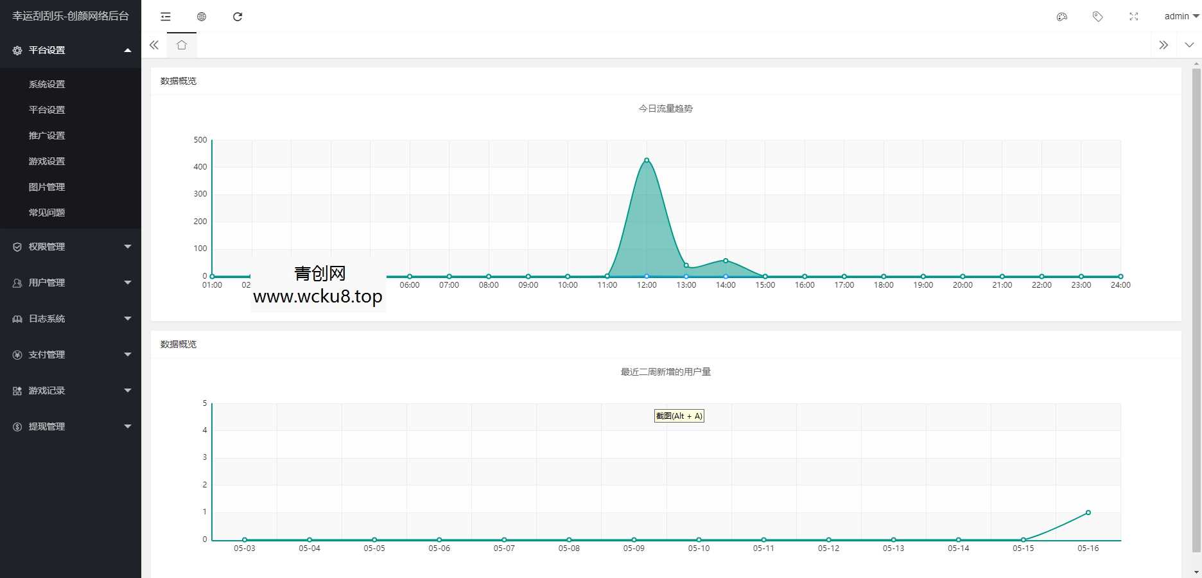Collapse the sidebar with the menu-fold icon
The width and height of the screenshot is (1202, 578).
(x=166, y=17)
